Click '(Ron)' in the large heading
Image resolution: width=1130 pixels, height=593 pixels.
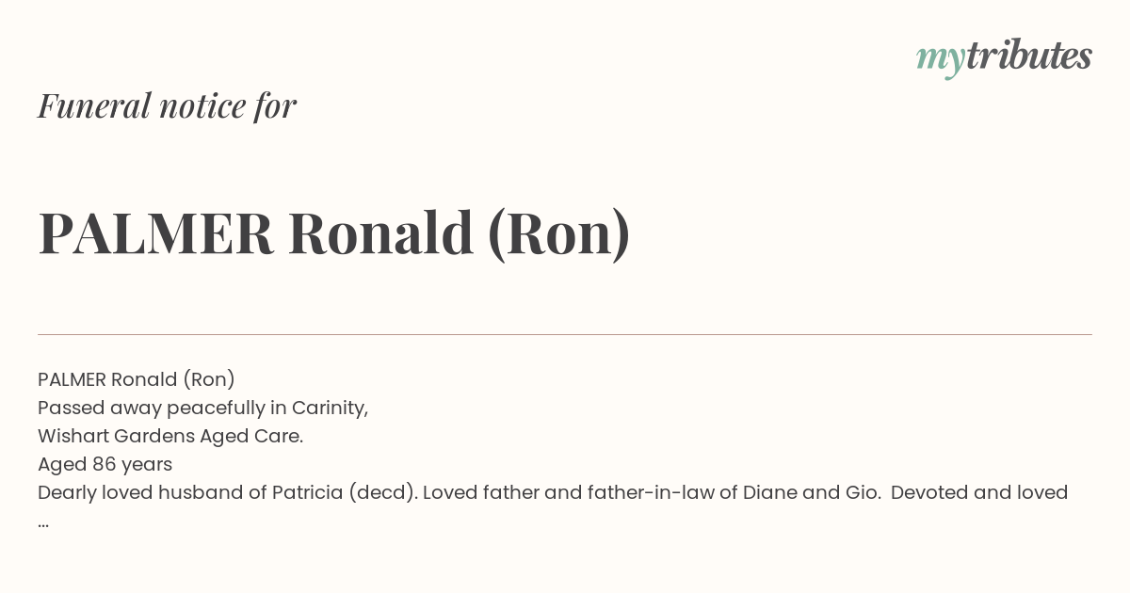[x=559, y=234]
